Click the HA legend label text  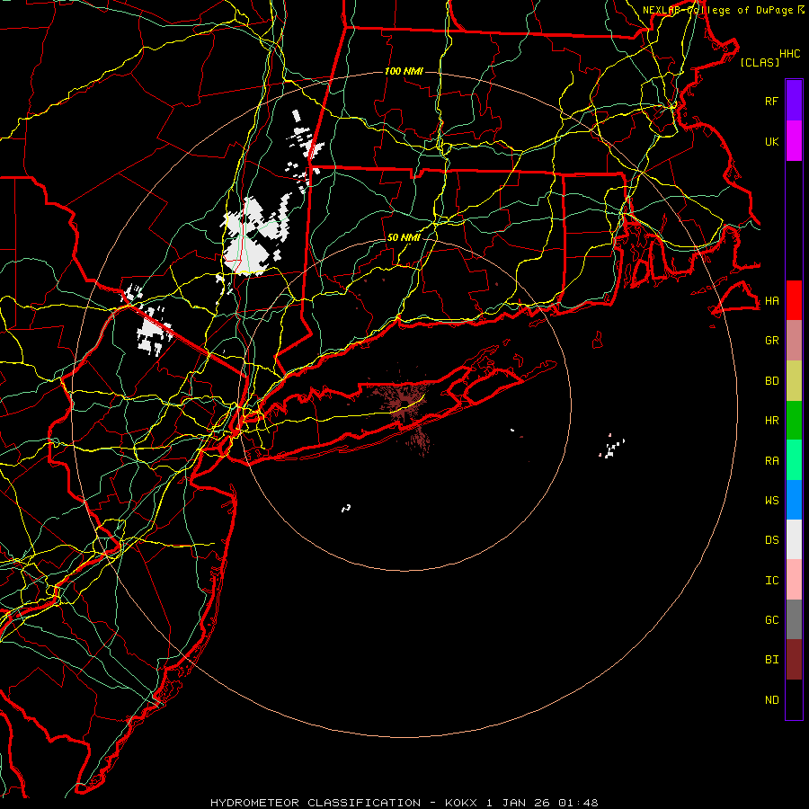point(772,300)
